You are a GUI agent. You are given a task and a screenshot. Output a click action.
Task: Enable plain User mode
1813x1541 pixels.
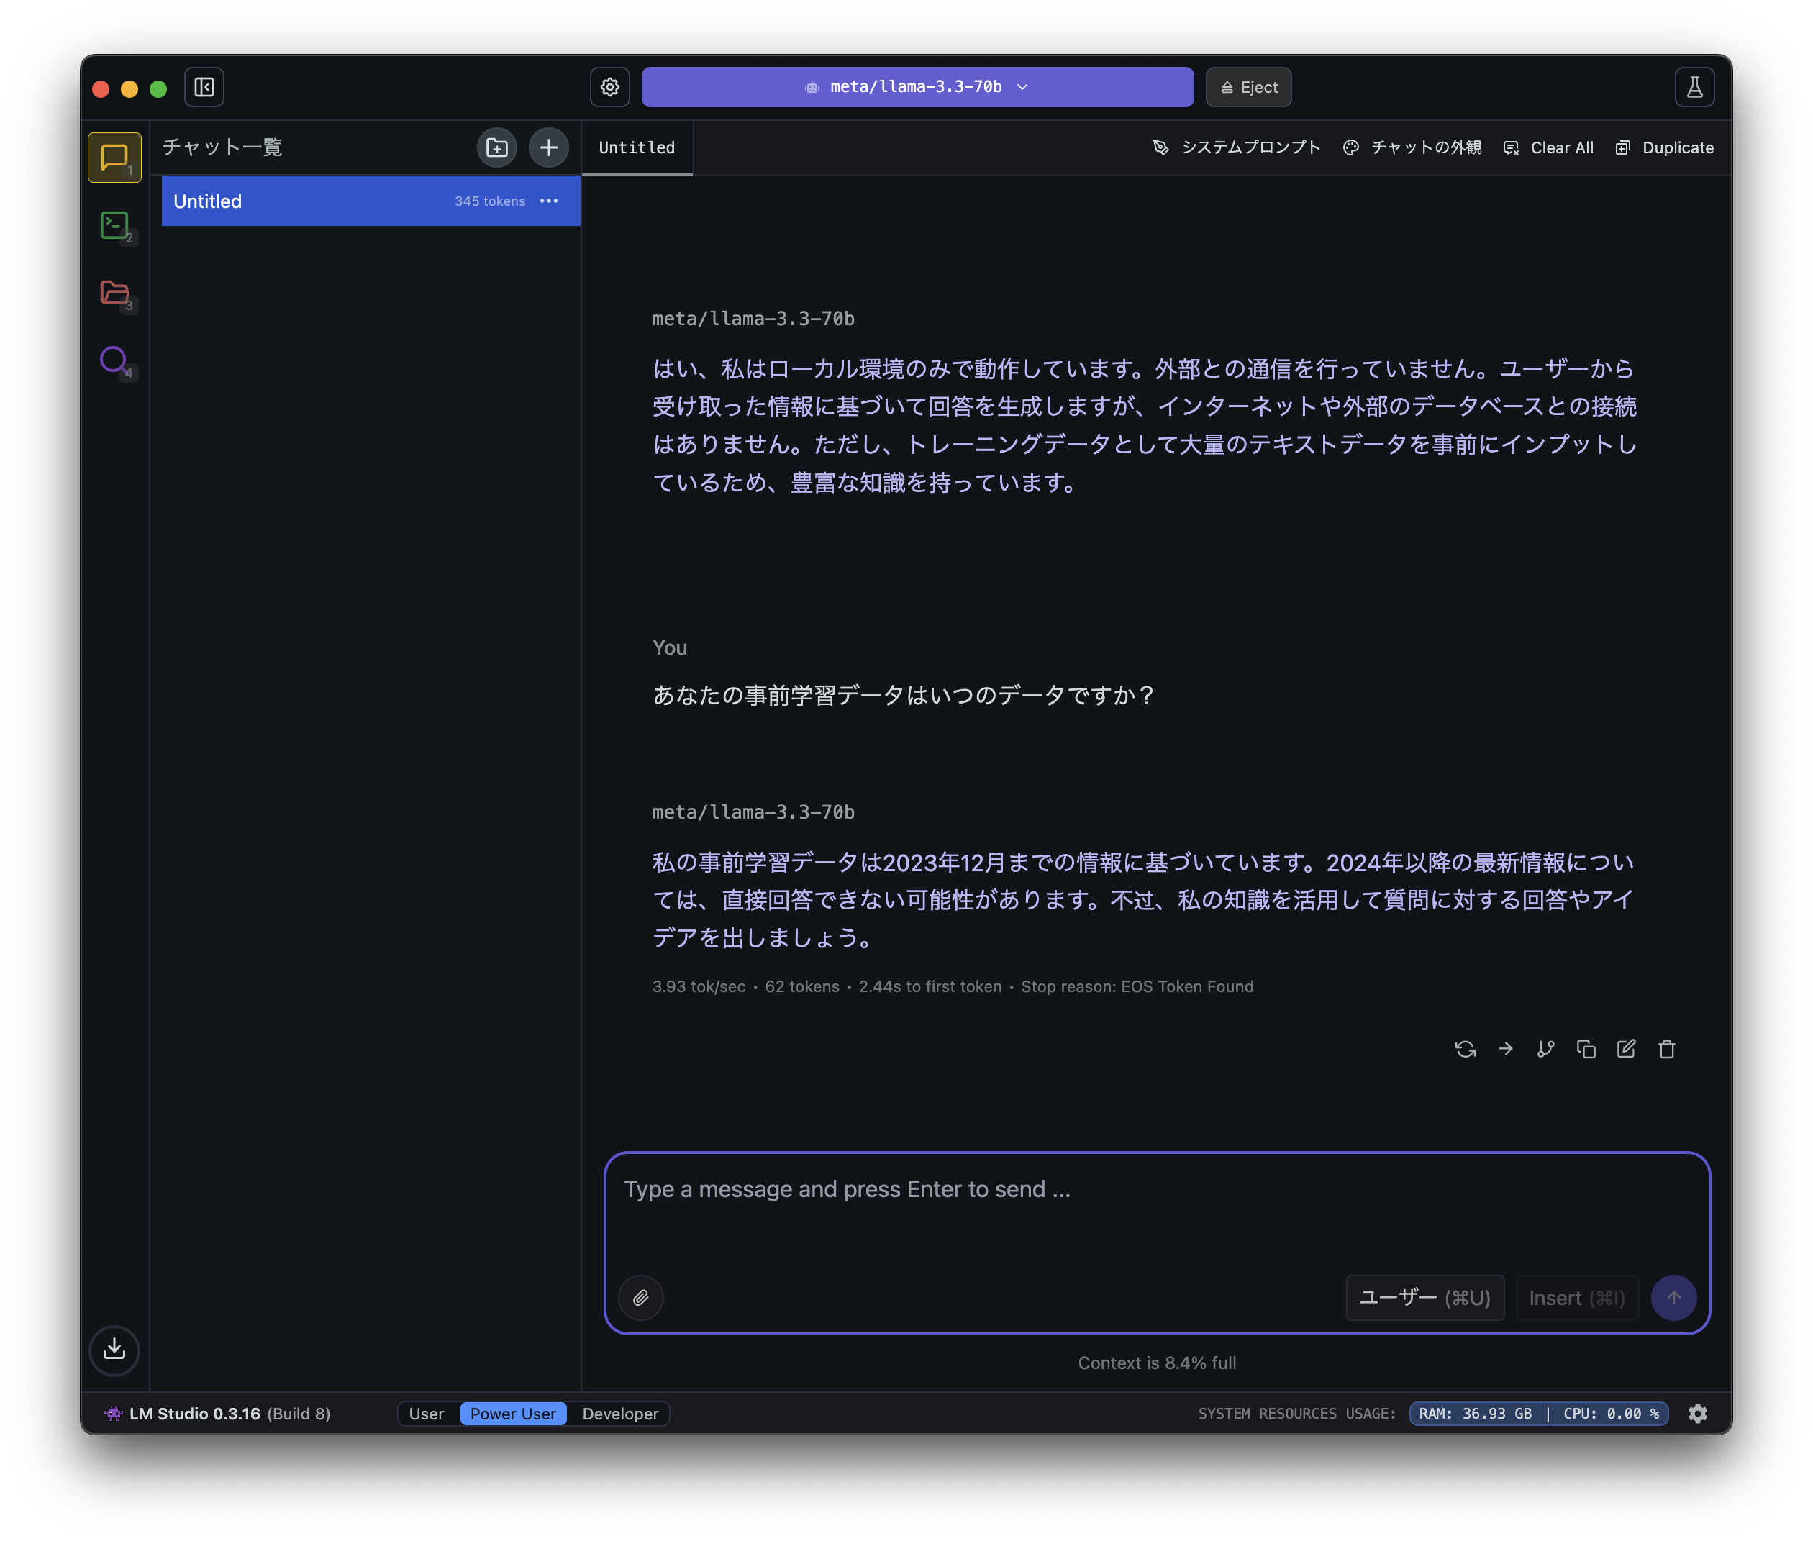tap(427, 1414)
